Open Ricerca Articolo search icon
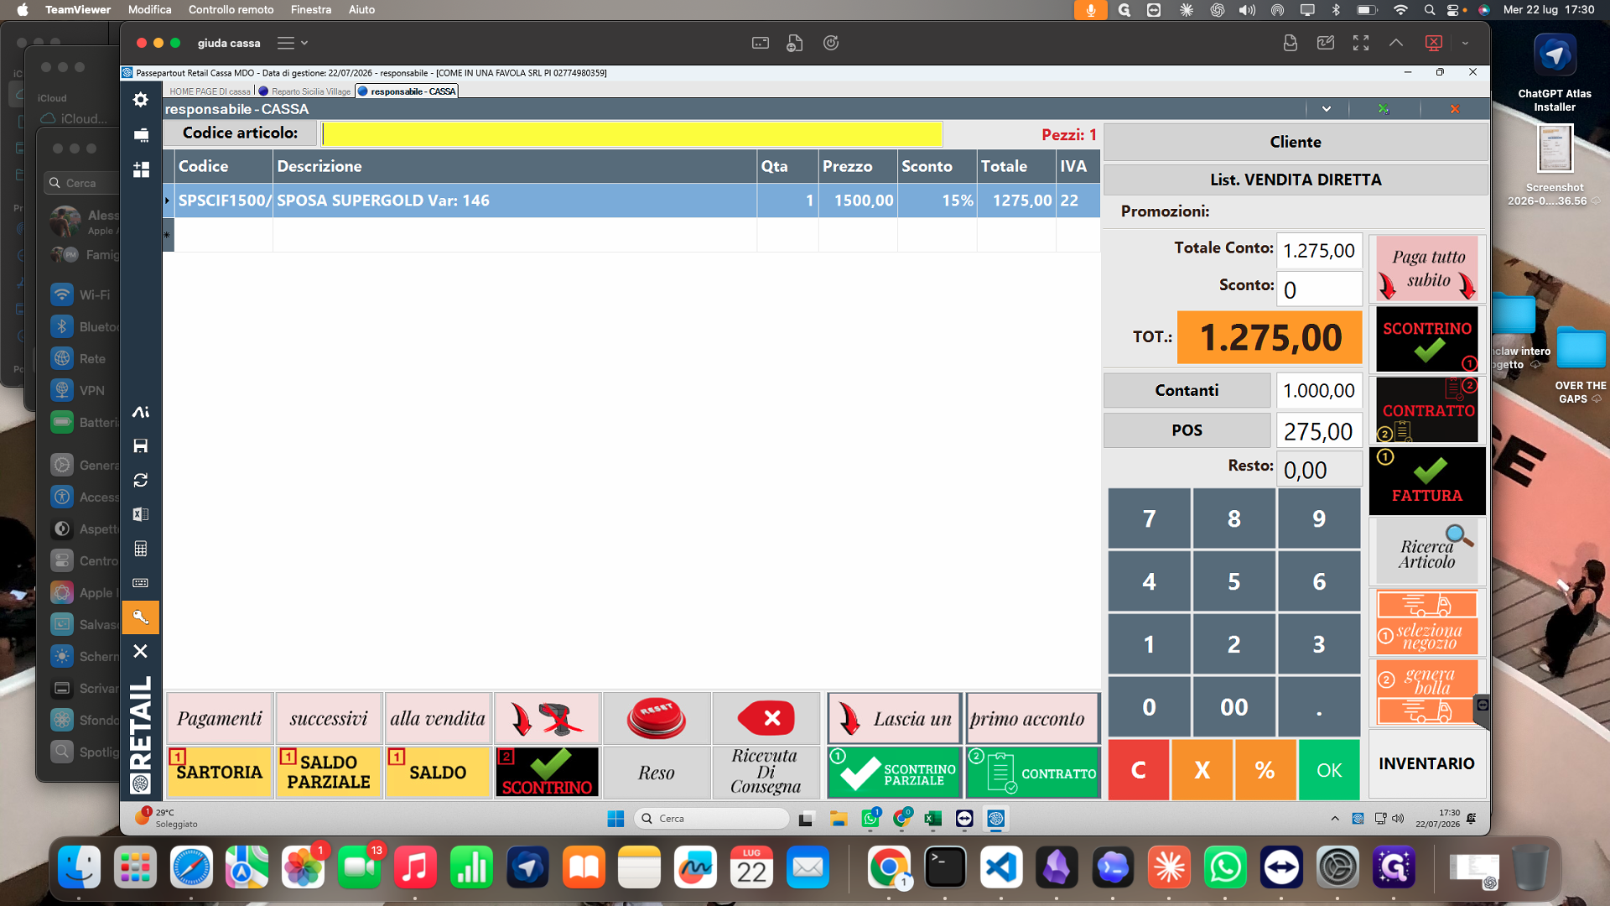The width and height of the screenshot is (1610, 906). coord(1427,551)
